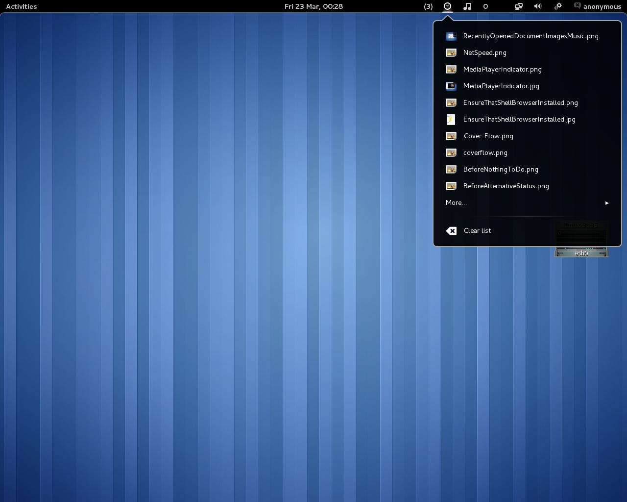Click the icon next to RecentlyOpenedDocumentImagesMusic.png

click(451, 36)
